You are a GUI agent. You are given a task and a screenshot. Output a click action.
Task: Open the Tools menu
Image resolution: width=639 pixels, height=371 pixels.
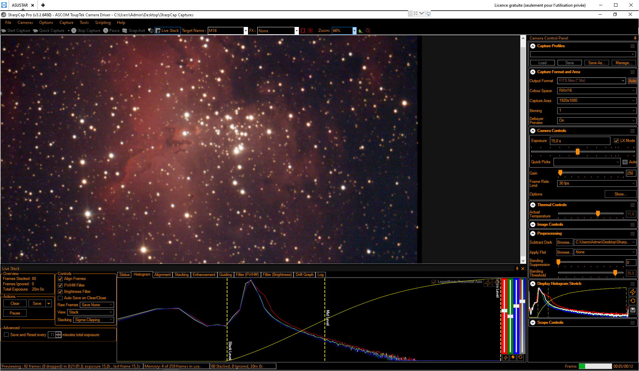[x=84, y=23]
